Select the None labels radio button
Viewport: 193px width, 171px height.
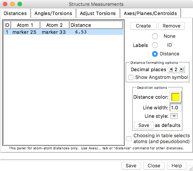tap(155, 36)
